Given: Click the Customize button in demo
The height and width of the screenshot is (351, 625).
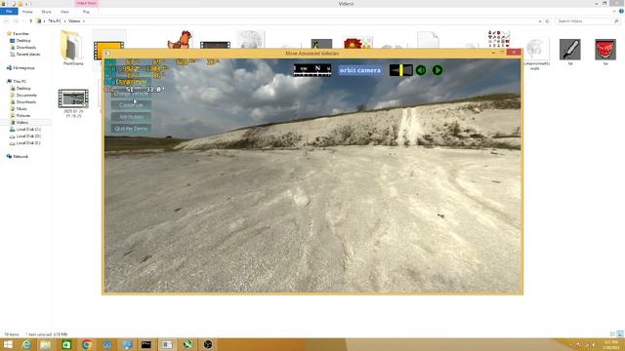Looking at the screenshot, I should click(x=131, y=105).
